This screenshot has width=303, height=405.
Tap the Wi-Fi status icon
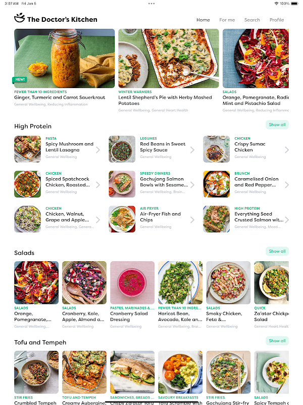276,4
